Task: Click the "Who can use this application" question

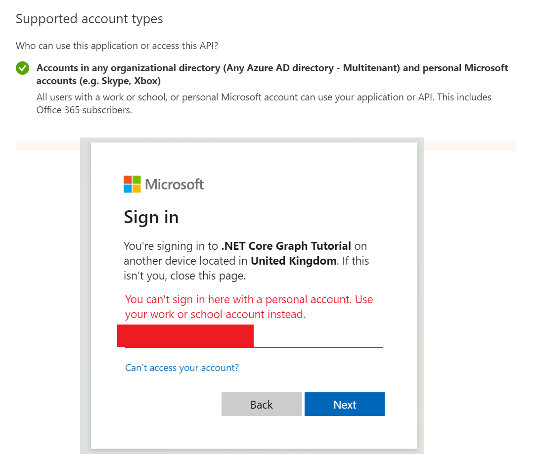Action: (117, 46)
